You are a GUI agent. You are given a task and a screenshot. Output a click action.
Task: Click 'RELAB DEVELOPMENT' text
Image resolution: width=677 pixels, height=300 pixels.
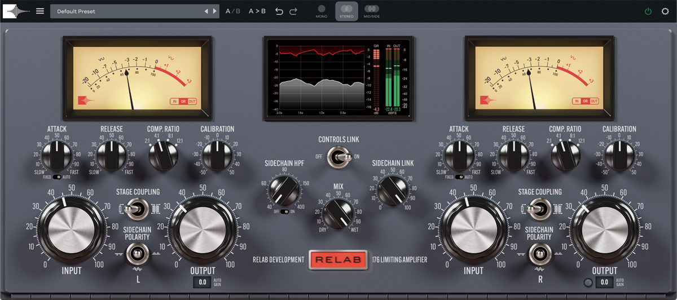click(x=278, y=260)
